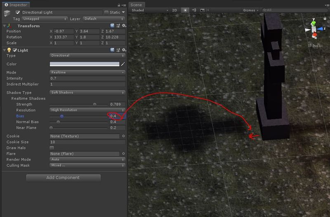
Task: Toggle scene effects image icon
Action: 203,10
